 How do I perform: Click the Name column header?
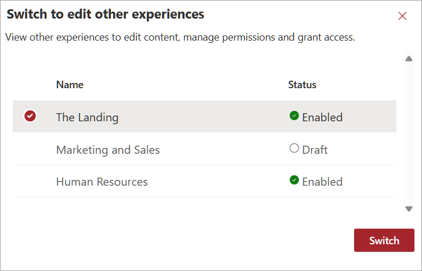coord(70,85)
